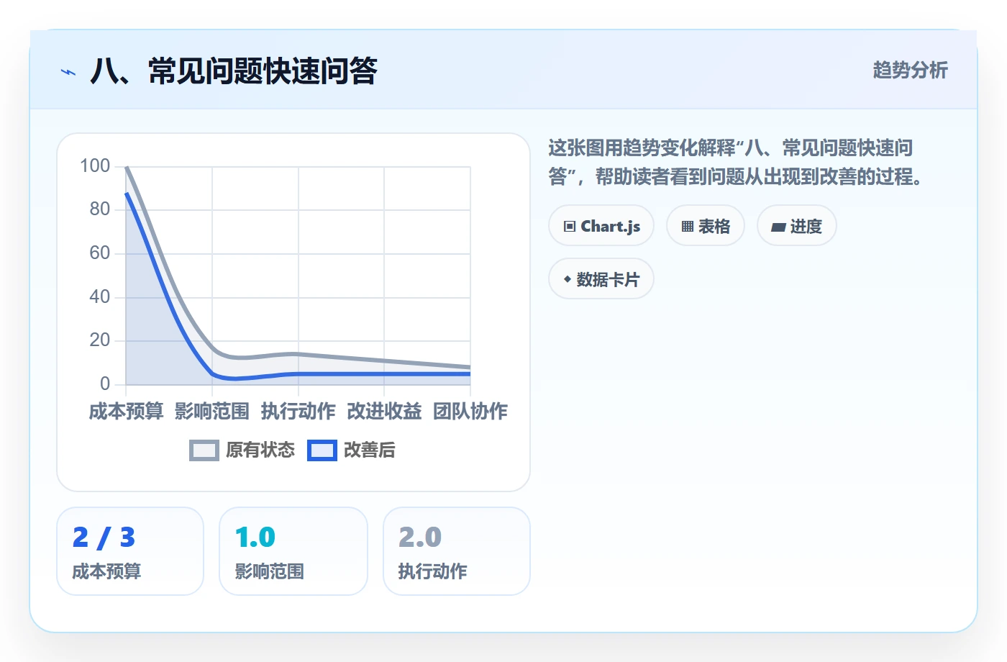Open the 2 / 3 成本预算 stat card
Image resolution: width=1007 pixels, height=662 pixels.
[x=130, y=551]
